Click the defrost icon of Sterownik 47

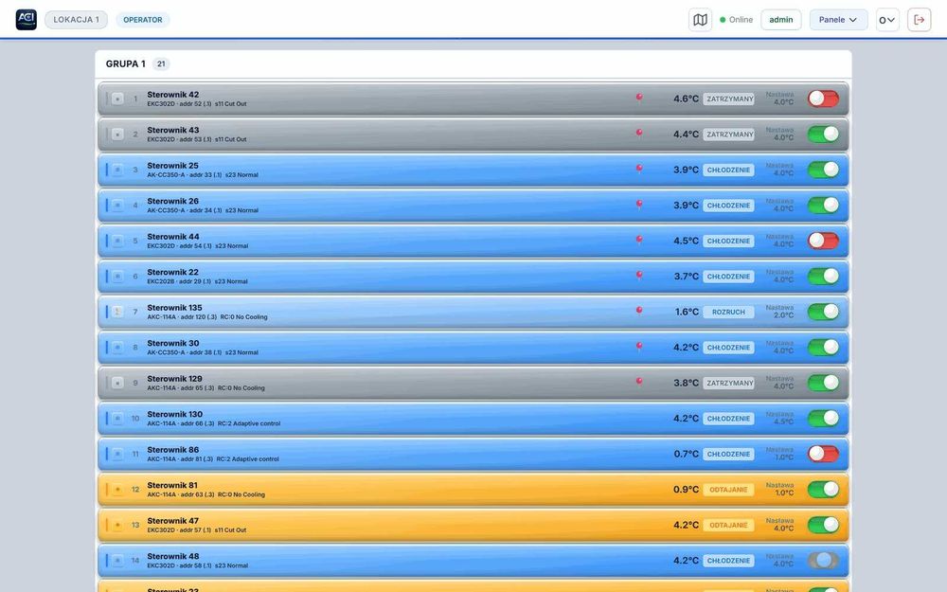coord(117,525)
